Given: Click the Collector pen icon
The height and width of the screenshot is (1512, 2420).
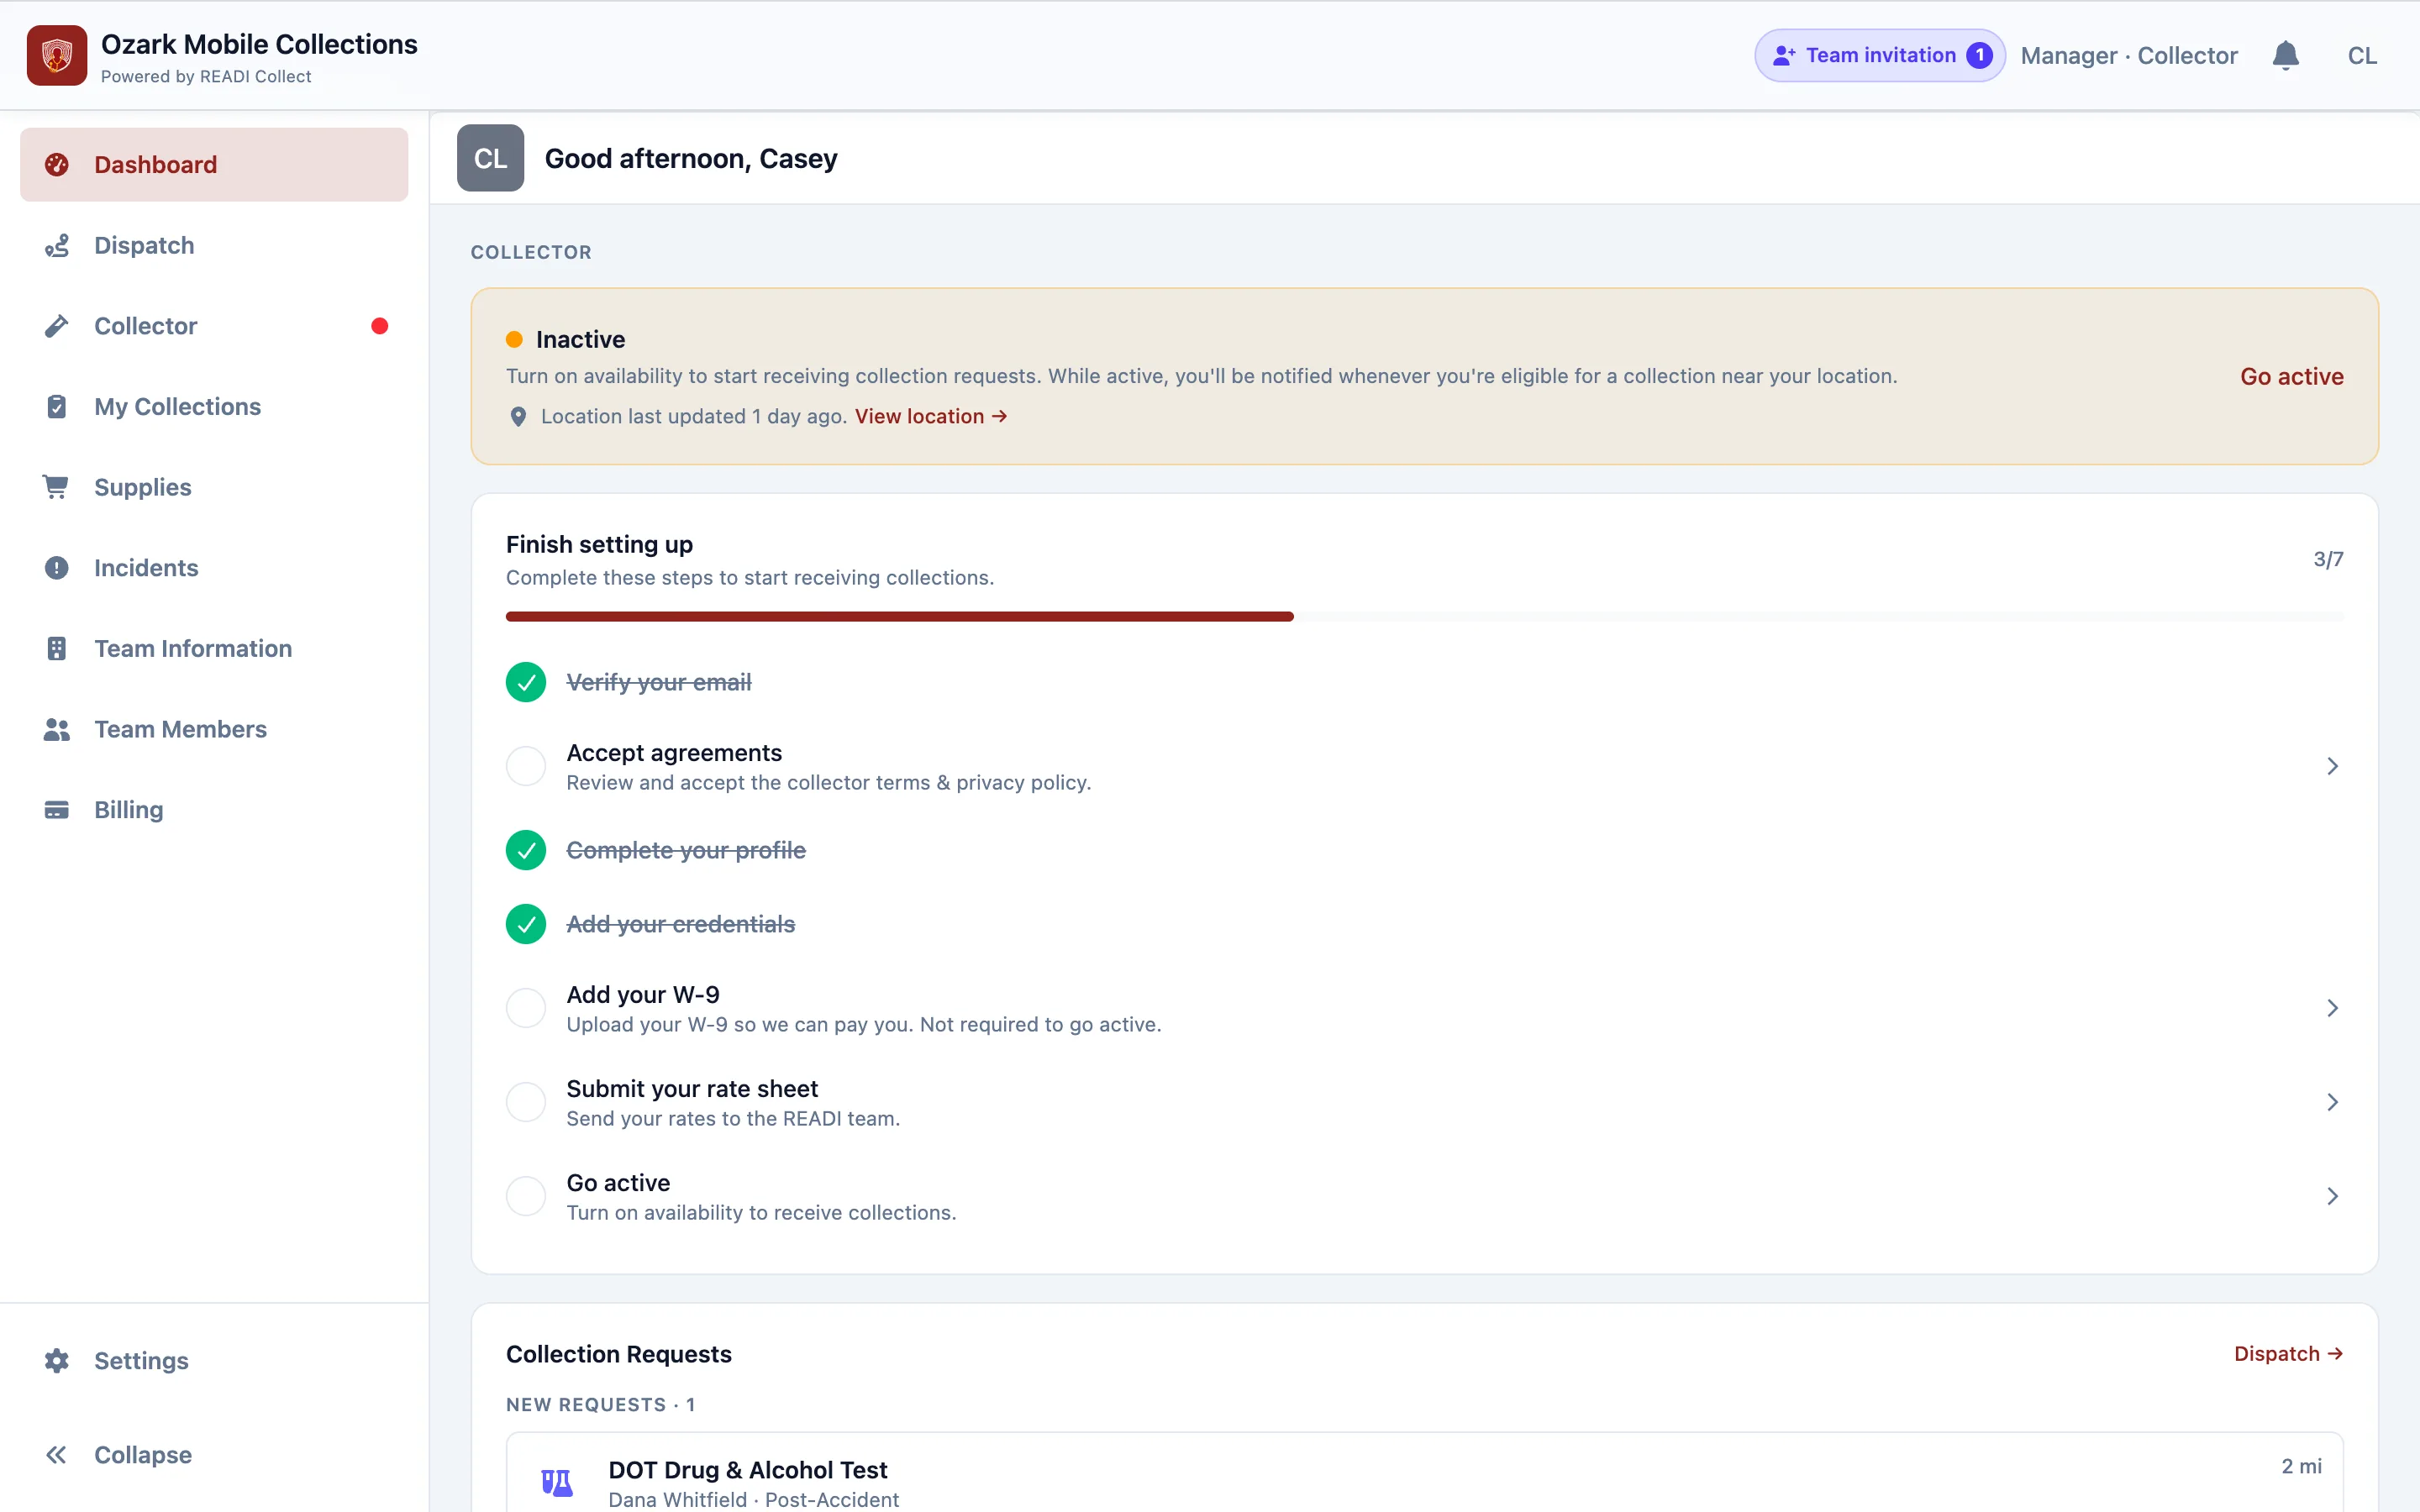Looking at the screenshot, I should [57, 326].
